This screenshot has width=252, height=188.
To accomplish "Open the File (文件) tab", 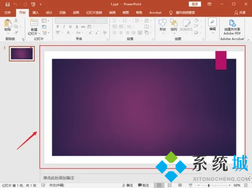I will click(8, 13).
